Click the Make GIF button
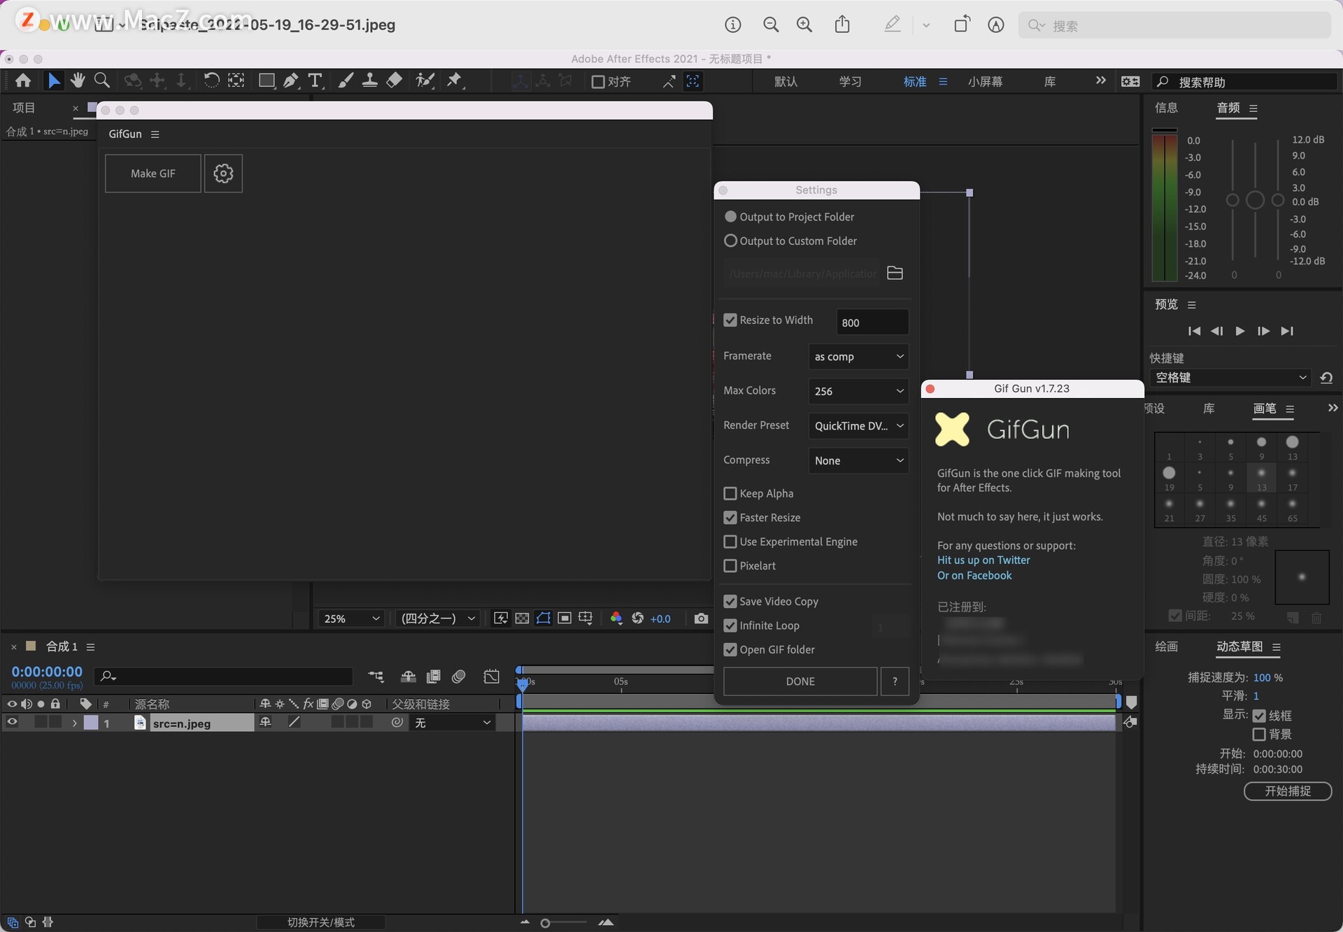Image resolution: width=1343 pixels, height=932 pixels. point(153,174)
